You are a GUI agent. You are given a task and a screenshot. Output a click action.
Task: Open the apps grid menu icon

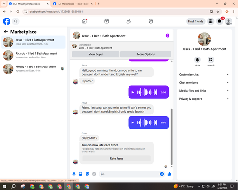pos(210,21)
